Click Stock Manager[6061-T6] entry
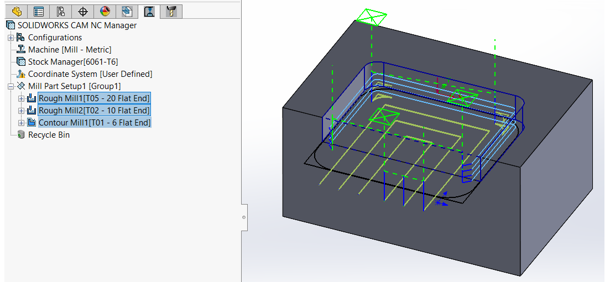610x282 pixels. click(73, 62)
